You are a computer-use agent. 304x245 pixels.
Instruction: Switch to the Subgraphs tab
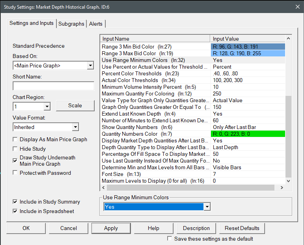point(71,24)
